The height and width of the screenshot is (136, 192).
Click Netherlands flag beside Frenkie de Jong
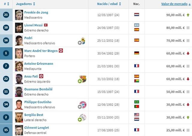tap(136, 15)
